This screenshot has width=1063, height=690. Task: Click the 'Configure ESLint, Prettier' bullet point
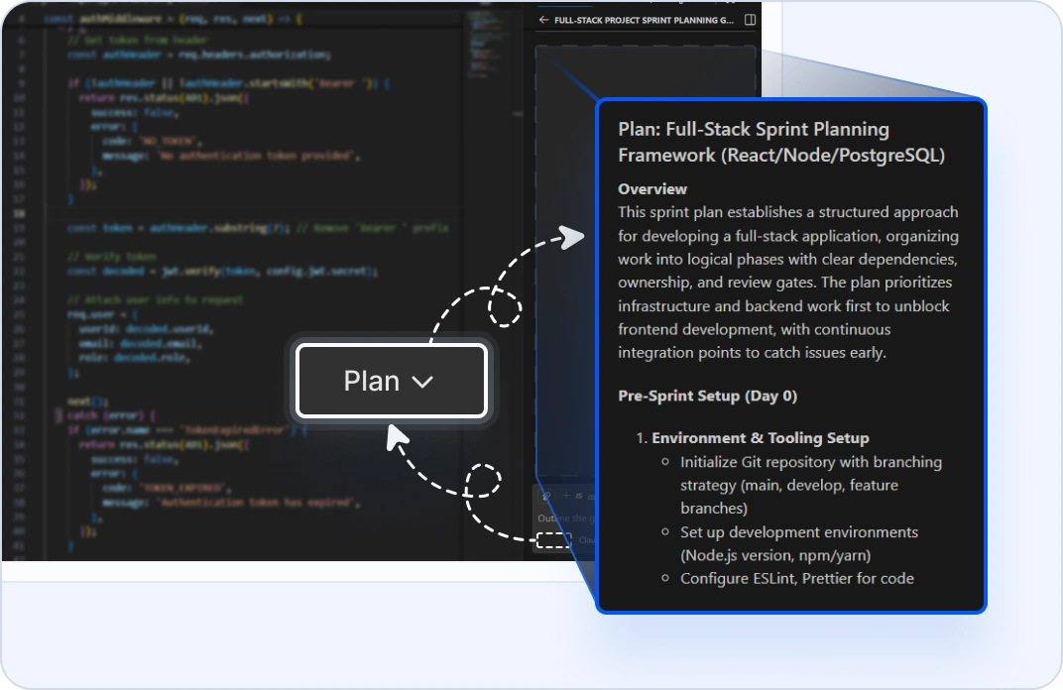(796, 578)
